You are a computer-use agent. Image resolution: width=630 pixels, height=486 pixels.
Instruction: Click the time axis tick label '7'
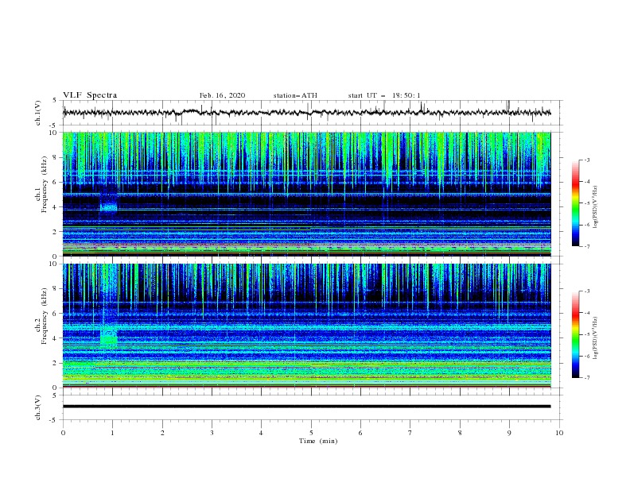pos(410,433)
